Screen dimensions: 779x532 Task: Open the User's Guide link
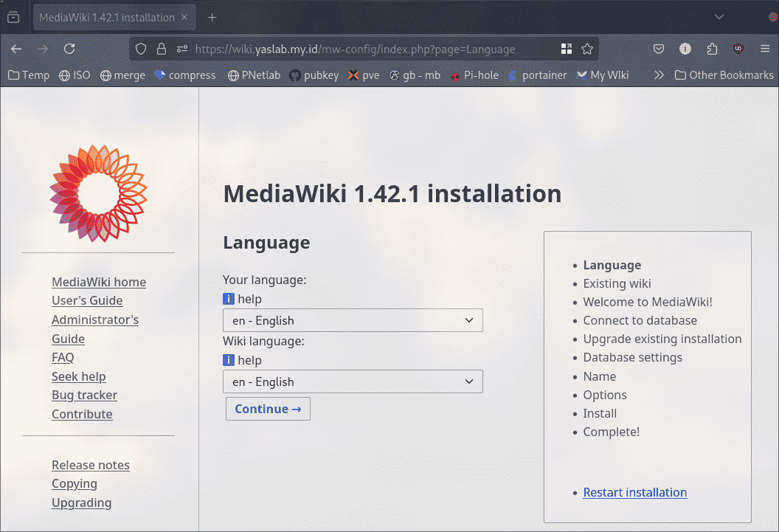[x=87, y=300]
